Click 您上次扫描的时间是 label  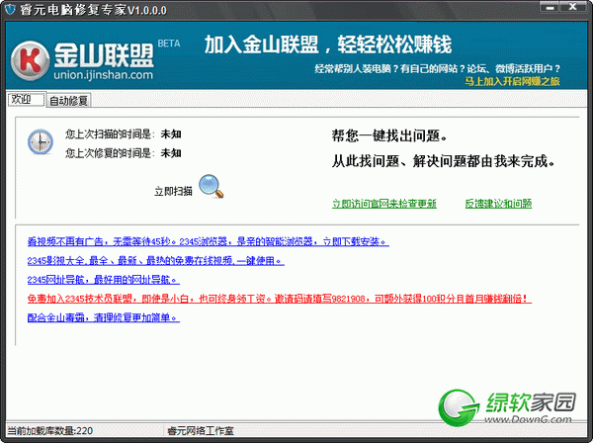[110, 133]
